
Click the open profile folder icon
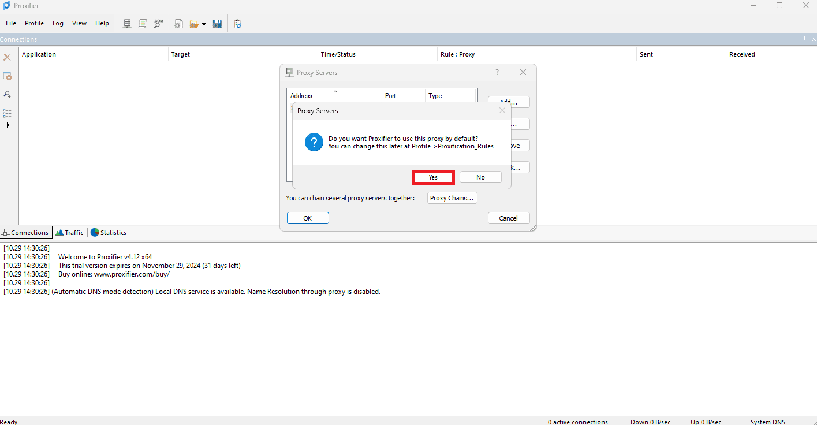194,24
